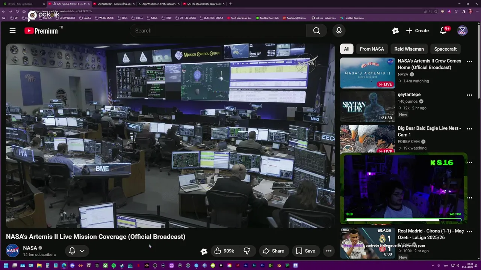Image resolution: width=481 pixels, height=270 pixels.
Task: Open the MertGunhan | Kick bookmark
Action: (x=268, y=18)
